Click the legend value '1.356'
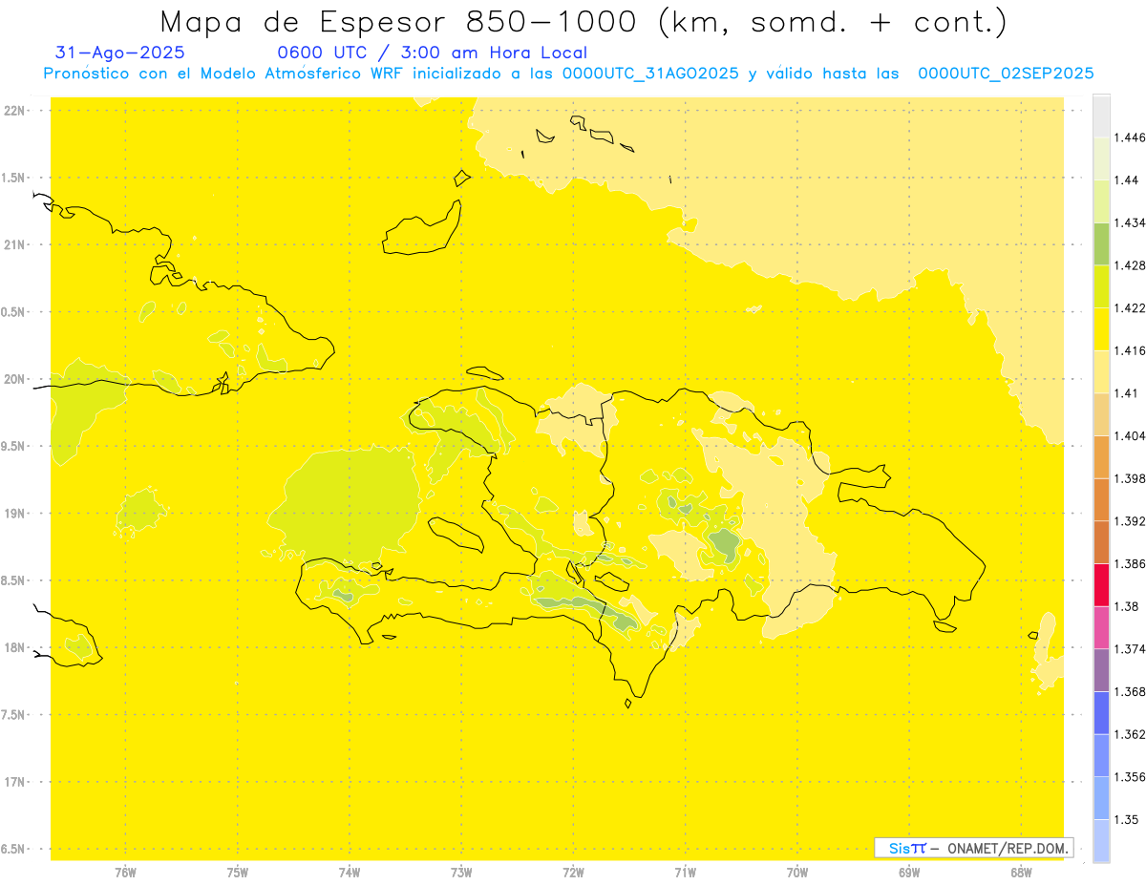Screen dimensions: 1146x885 click(1130, 777)
